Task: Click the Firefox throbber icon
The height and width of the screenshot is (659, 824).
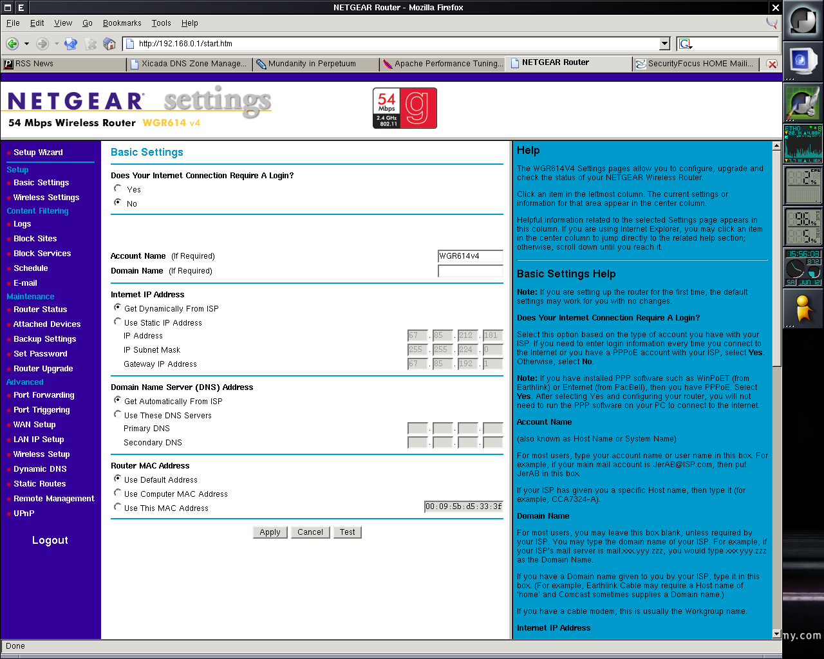Action: tap(772, 23)
